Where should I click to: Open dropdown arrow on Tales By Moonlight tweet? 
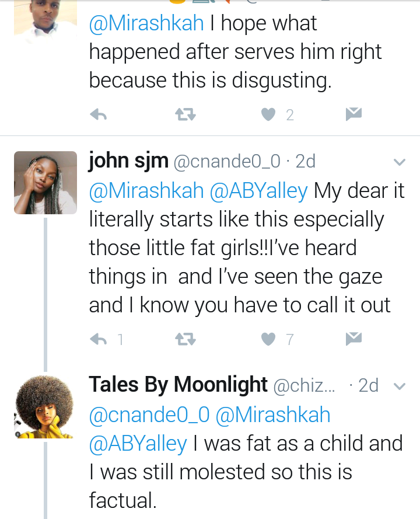(400, 386)
